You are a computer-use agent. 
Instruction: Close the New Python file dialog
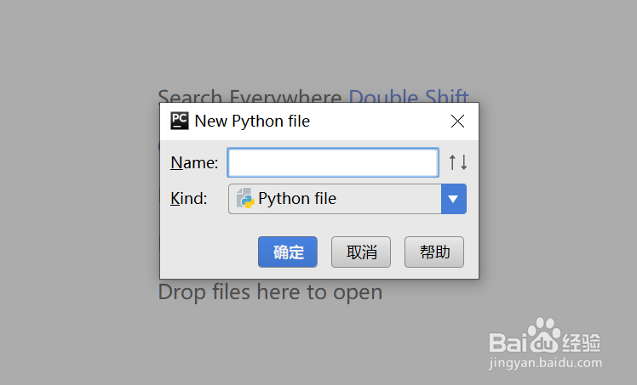point(457,122)
